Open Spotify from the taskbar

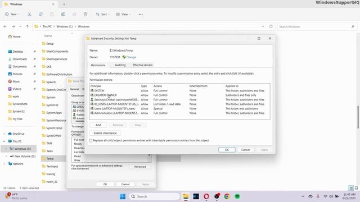pos(237,196)
